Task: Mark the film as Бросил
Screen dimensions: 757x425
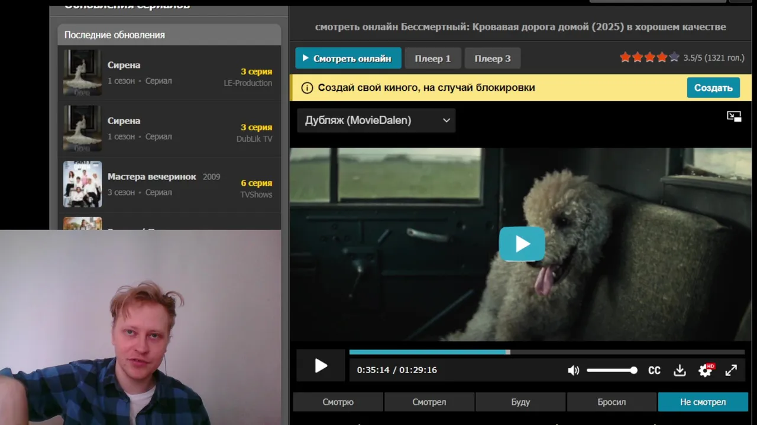Action: click(x=612, y=402)
